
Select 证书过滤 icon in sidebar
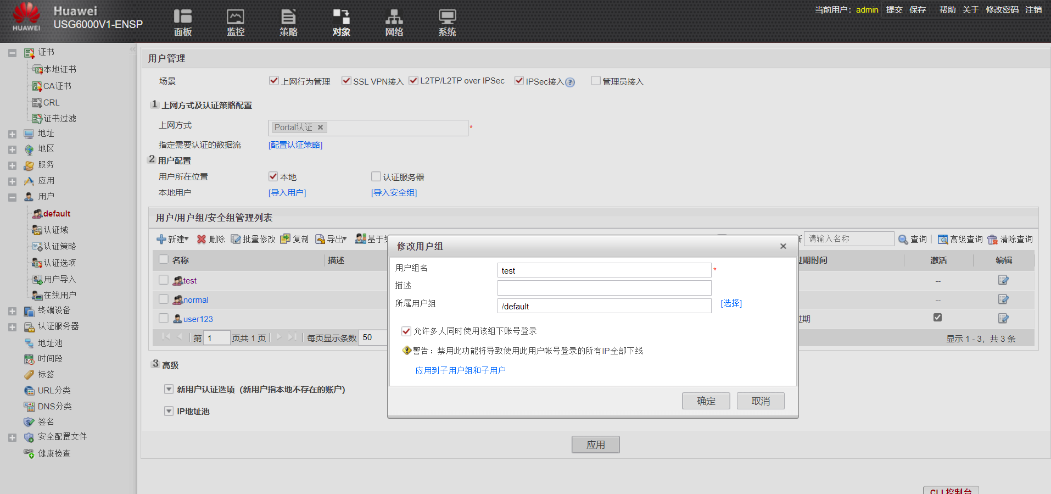point(37,119)
